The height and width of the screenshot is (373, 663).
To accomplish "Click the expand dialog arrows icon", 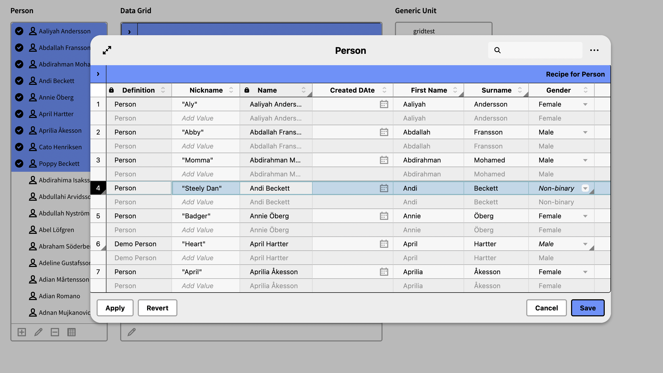I will [x=107, y=50].
